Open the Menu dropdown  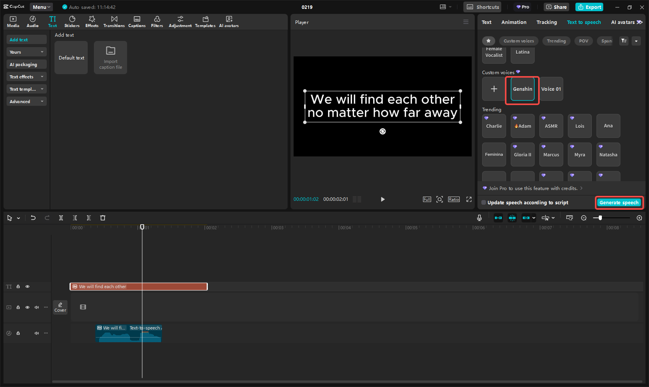click(x=41, y=7)
